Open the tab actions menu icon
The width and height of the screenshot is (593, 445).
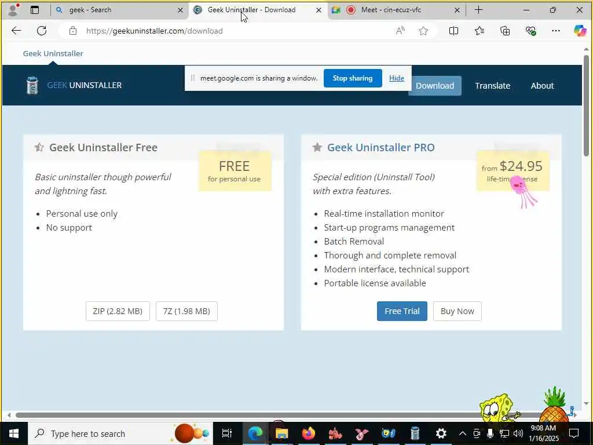[35, 10]
